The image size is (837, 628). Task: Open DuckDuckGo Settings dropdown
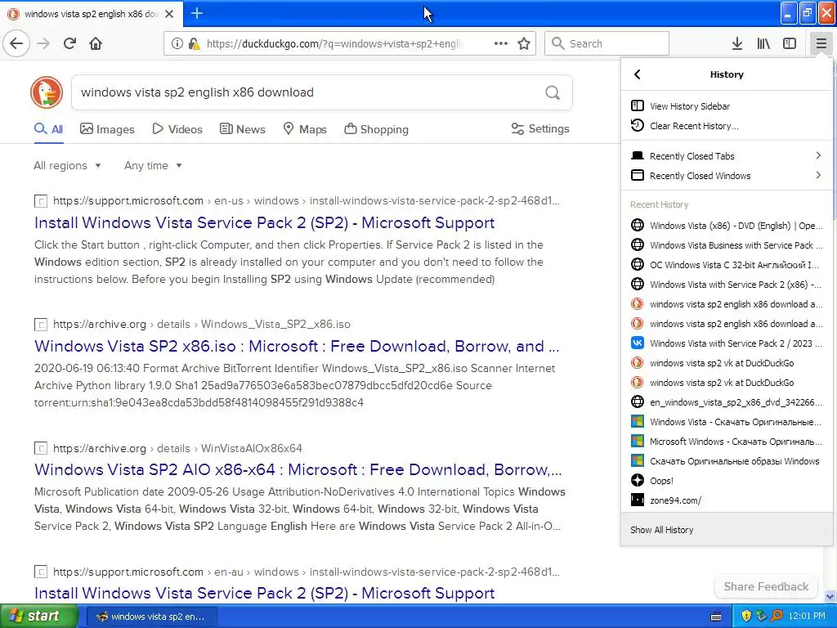[540, 128]
